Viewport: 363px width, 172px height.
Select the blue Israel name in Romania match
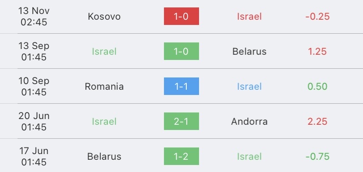[249, 87]
